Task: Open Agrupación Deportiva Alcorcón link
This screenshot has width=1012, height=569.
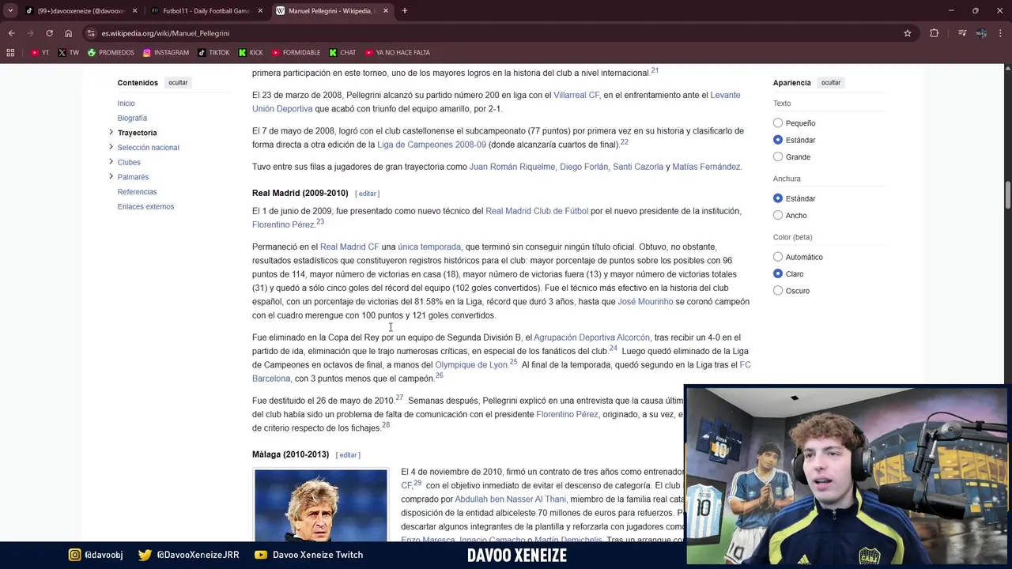Action: [x=591, y=337]
